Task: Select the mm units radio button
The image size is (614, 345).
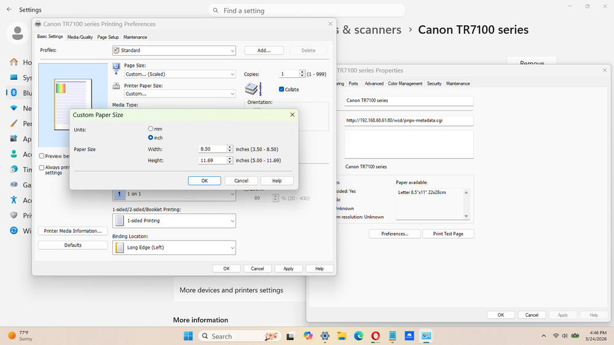Action: [151, 129]
